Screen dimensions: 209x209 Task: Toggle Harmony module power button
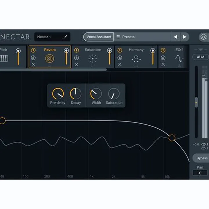(120, 50)
